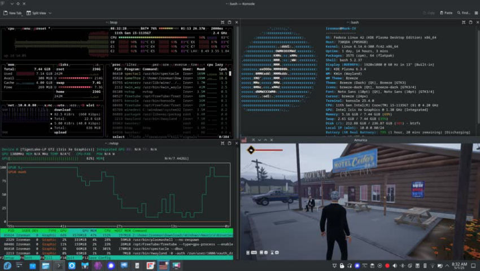480x271 pixels.
Task: Click the detach-view icon on the nvtop pane header
Action: 229,143
